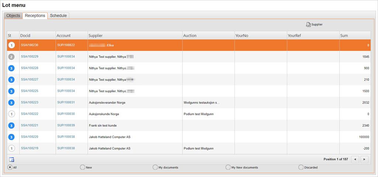Click status icon 1 for SSA/100230
The height and width of the screenshot is (177, 378).
tap(11, 45)
